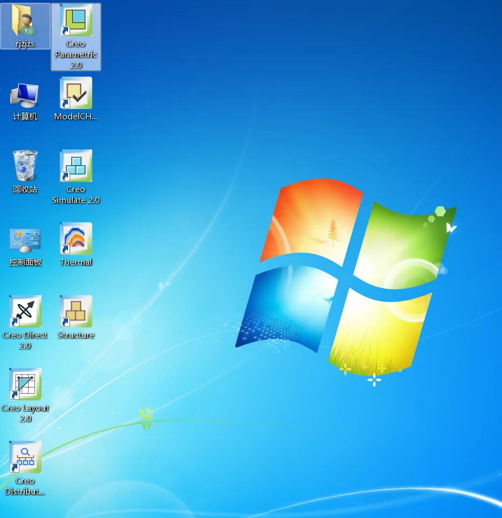The image size is (502, 518).
Task: Click the "rjzjs" folder label text
Action: (25, 44)
